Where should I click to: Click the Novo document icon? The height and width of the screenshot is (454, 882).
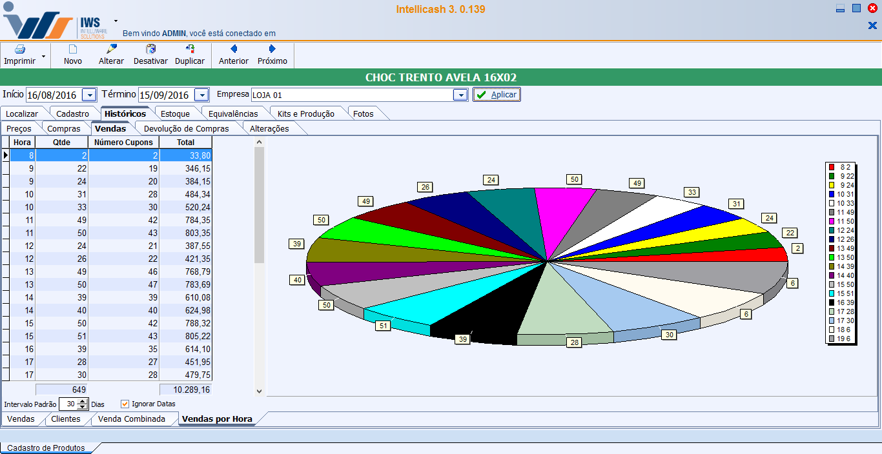click(x=73, y=49)
